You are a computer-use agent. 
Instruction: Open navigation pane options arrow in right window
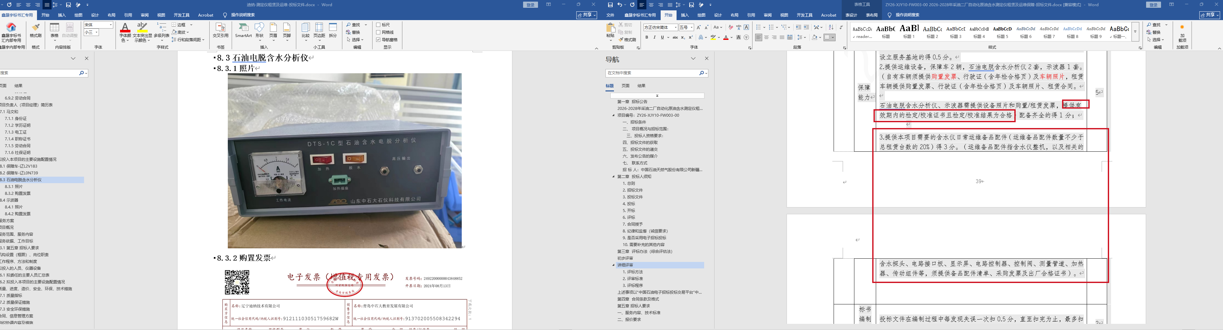693,59
